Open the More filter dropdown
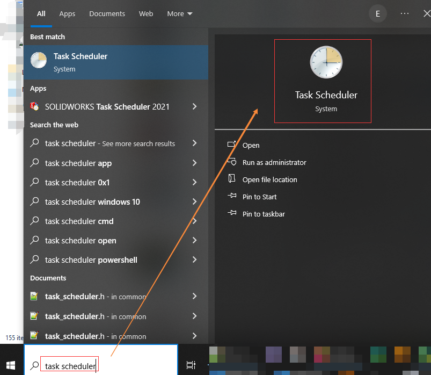This screenshot has height=375, width=431. click(x=180, y=14)
